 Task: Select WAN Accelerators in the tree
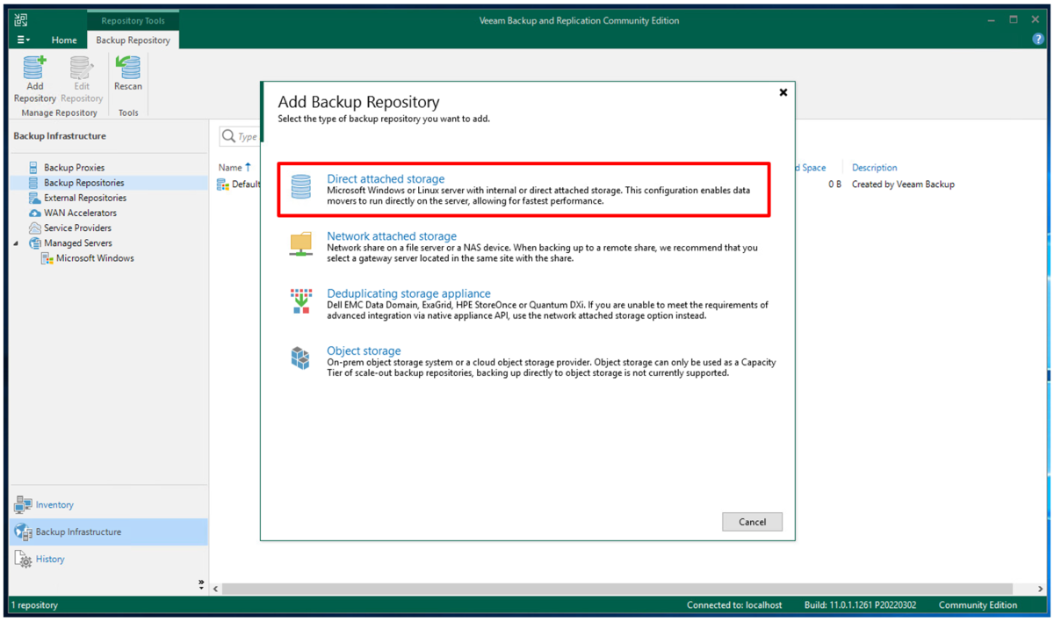coord(80,213)
